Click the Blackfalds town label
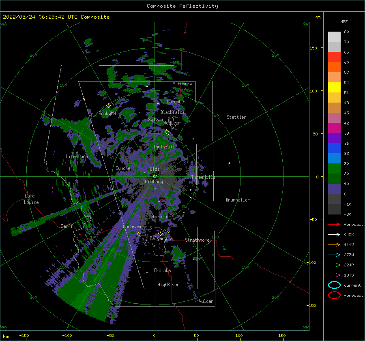This screenshot has width=365, height=341. pos(172,112)
